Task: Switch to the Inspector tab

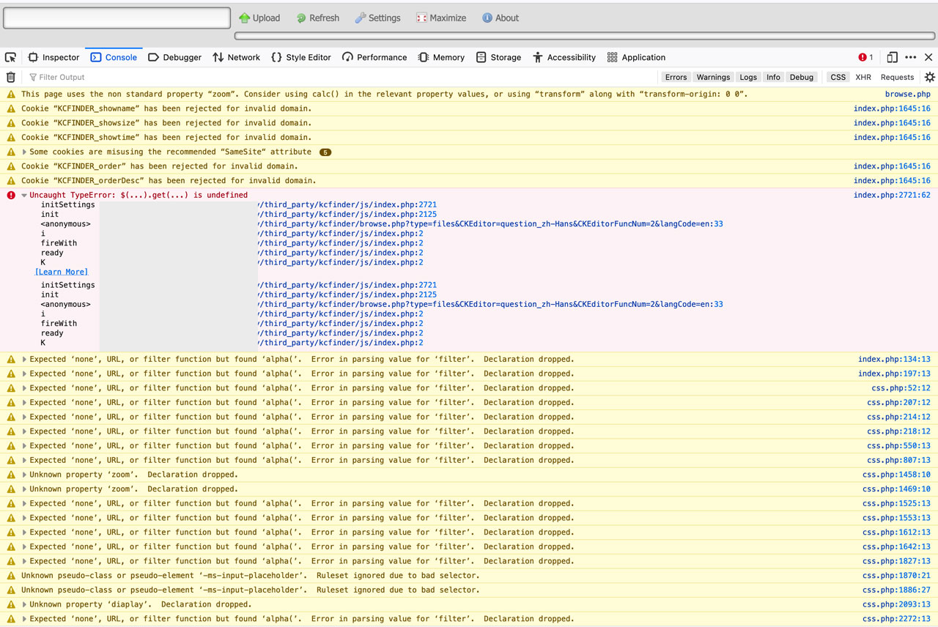Action: point(53,57)
